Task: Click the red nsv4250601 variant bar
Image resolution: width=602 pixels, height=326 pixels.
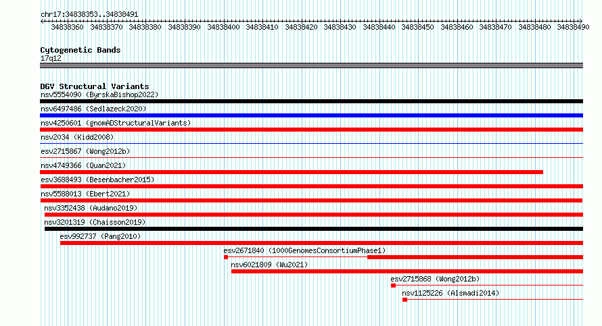Action: click(x=311, y=130)
